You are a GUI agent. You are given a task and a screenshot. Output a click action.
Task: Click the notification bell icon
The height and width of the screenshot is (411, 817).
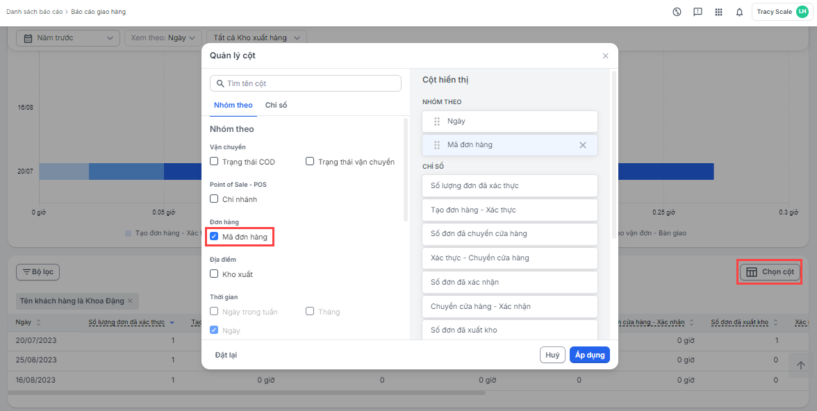point(739,12)
